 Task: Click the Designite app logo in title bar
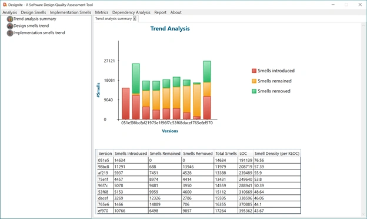click(5, 5)
